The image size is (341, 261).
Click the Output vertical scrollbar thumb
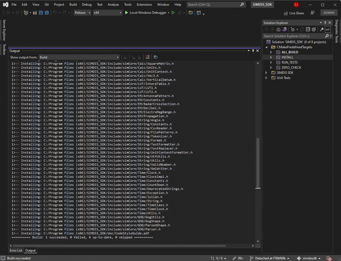click(x=258, y=163)
